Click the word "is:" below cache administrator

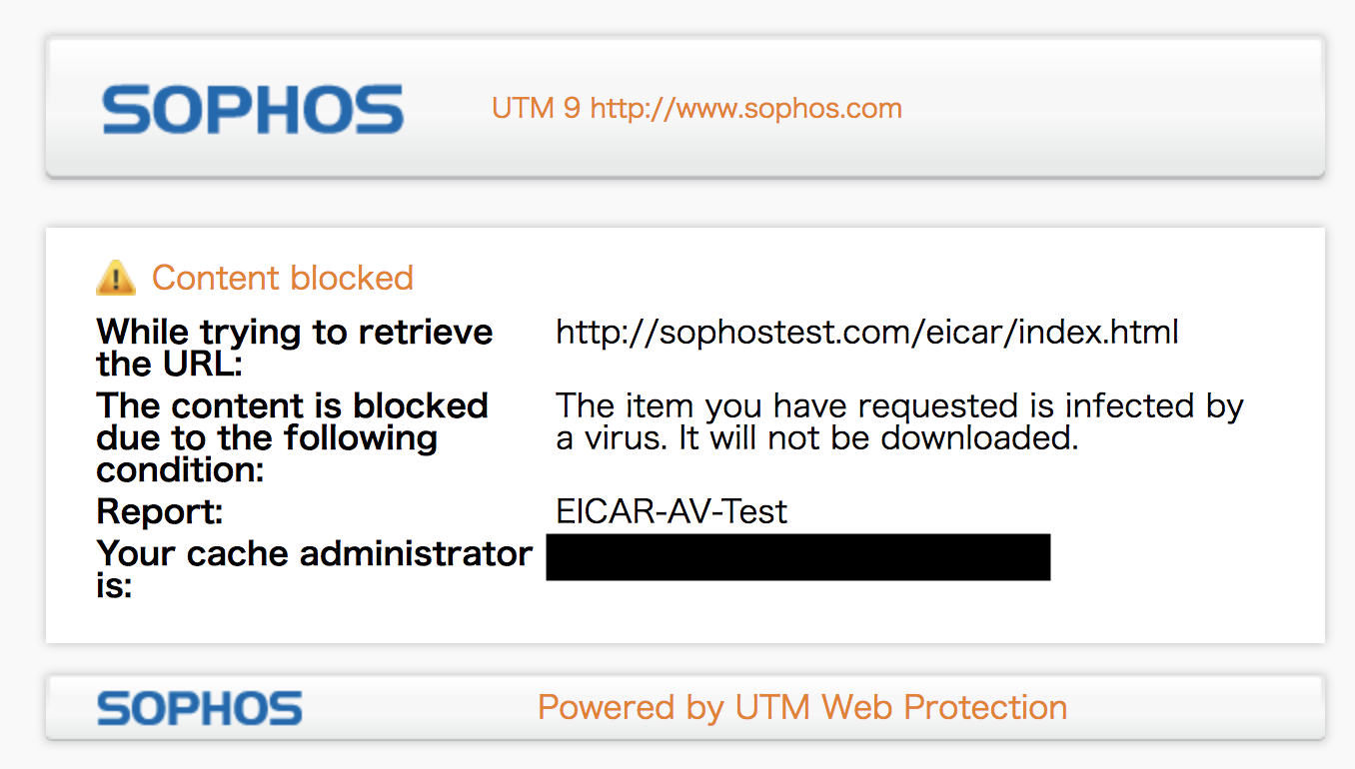(x=115, y=585)
